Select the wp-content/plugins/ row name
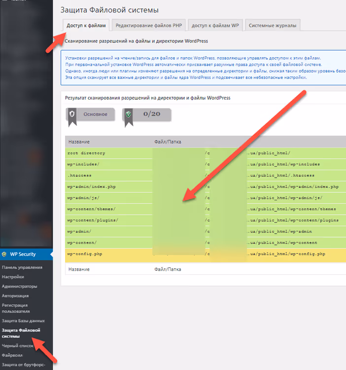The width and height of the screenshot is (346, 370). click(93, 221)
